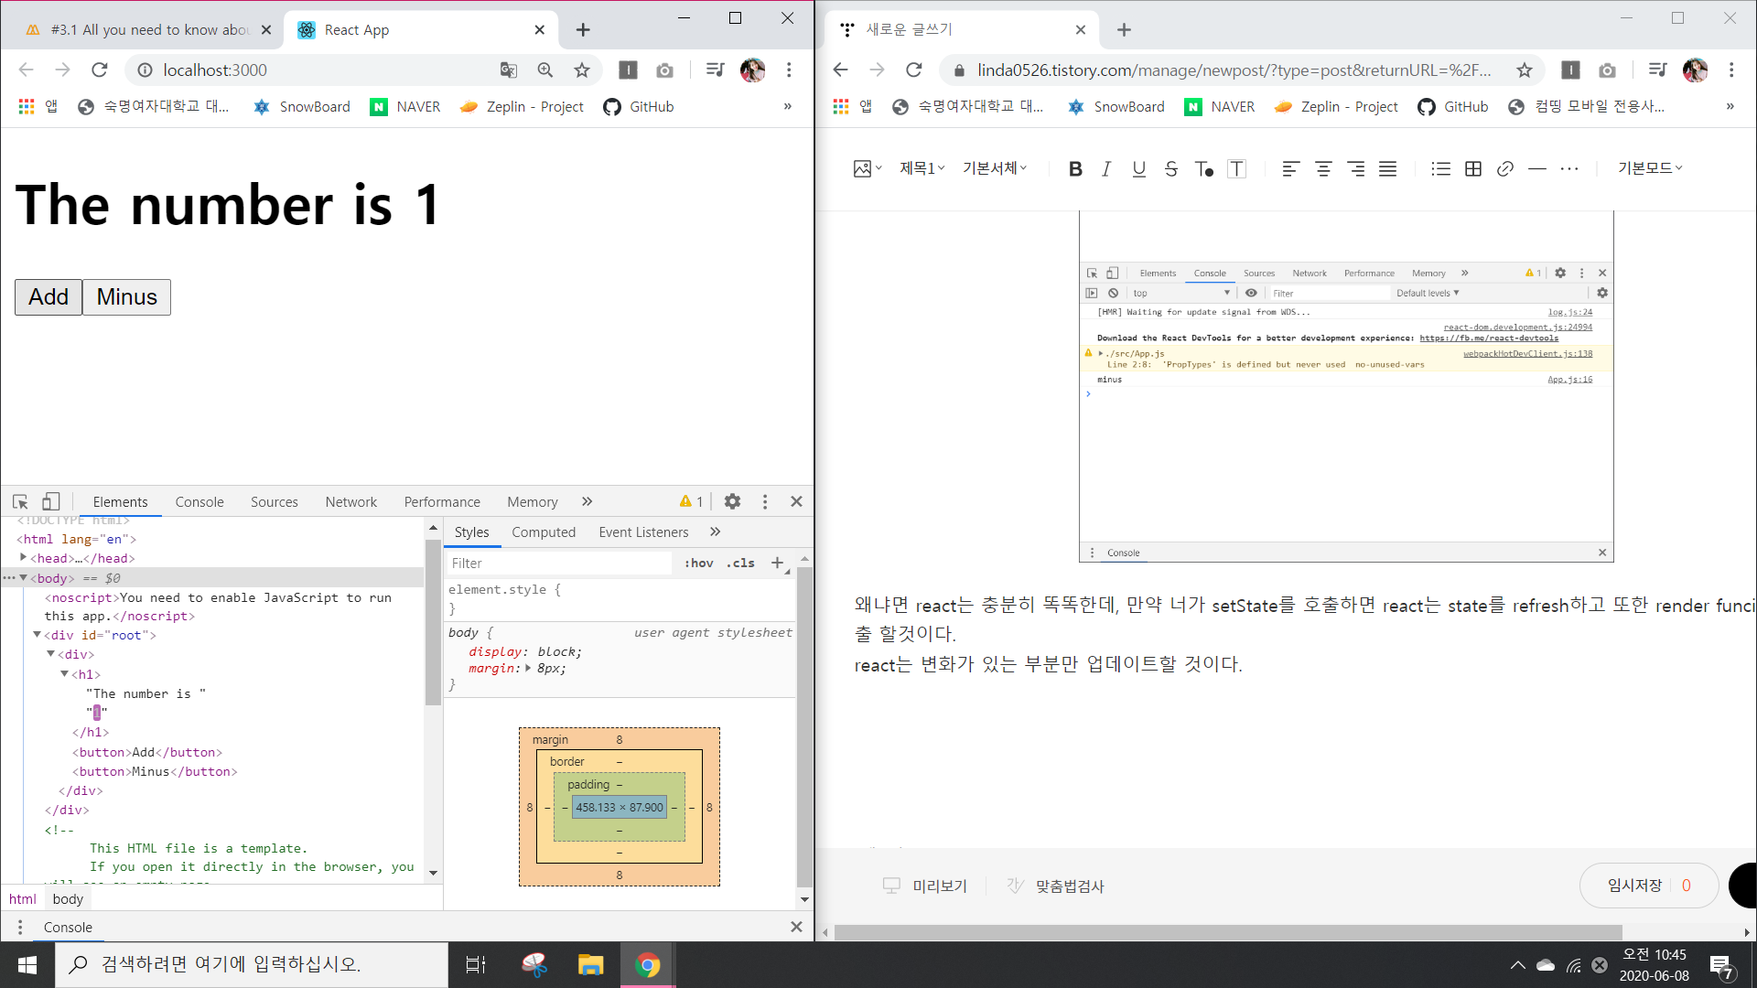Open the 제목1 heading style dropdown
The width and height of the screenshot is (1757, 988).
tap(922, 168)
